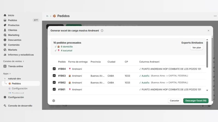Viewport: 218px width, 122px height.
Task: Uncheck order #1864 checkbox
Action: coord(54,69)
